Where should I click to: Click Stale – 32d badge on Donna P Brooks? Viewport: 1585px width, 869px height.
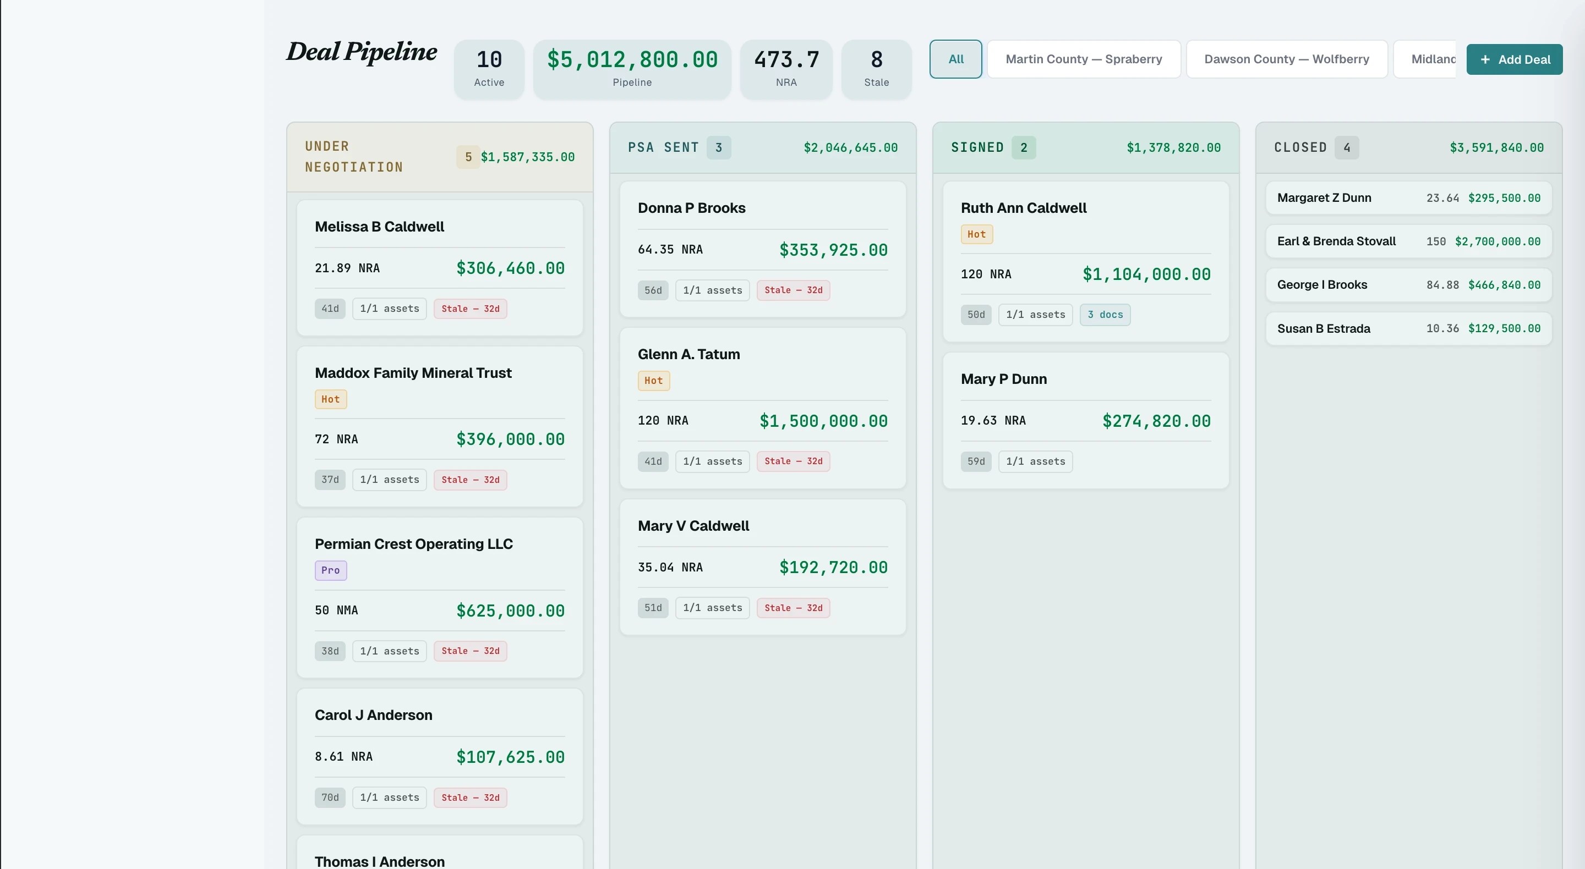point(793,290)
